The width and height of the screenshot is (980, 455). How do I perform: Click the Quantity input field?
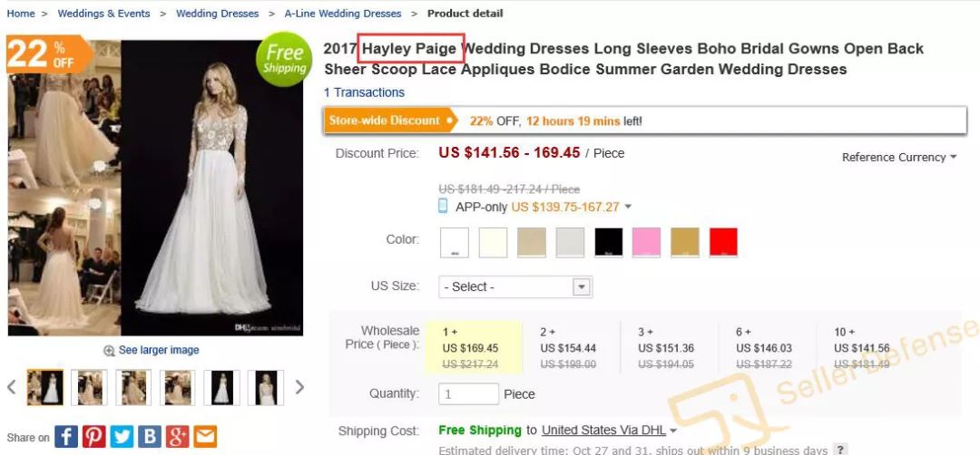click(x=468, y=393)
